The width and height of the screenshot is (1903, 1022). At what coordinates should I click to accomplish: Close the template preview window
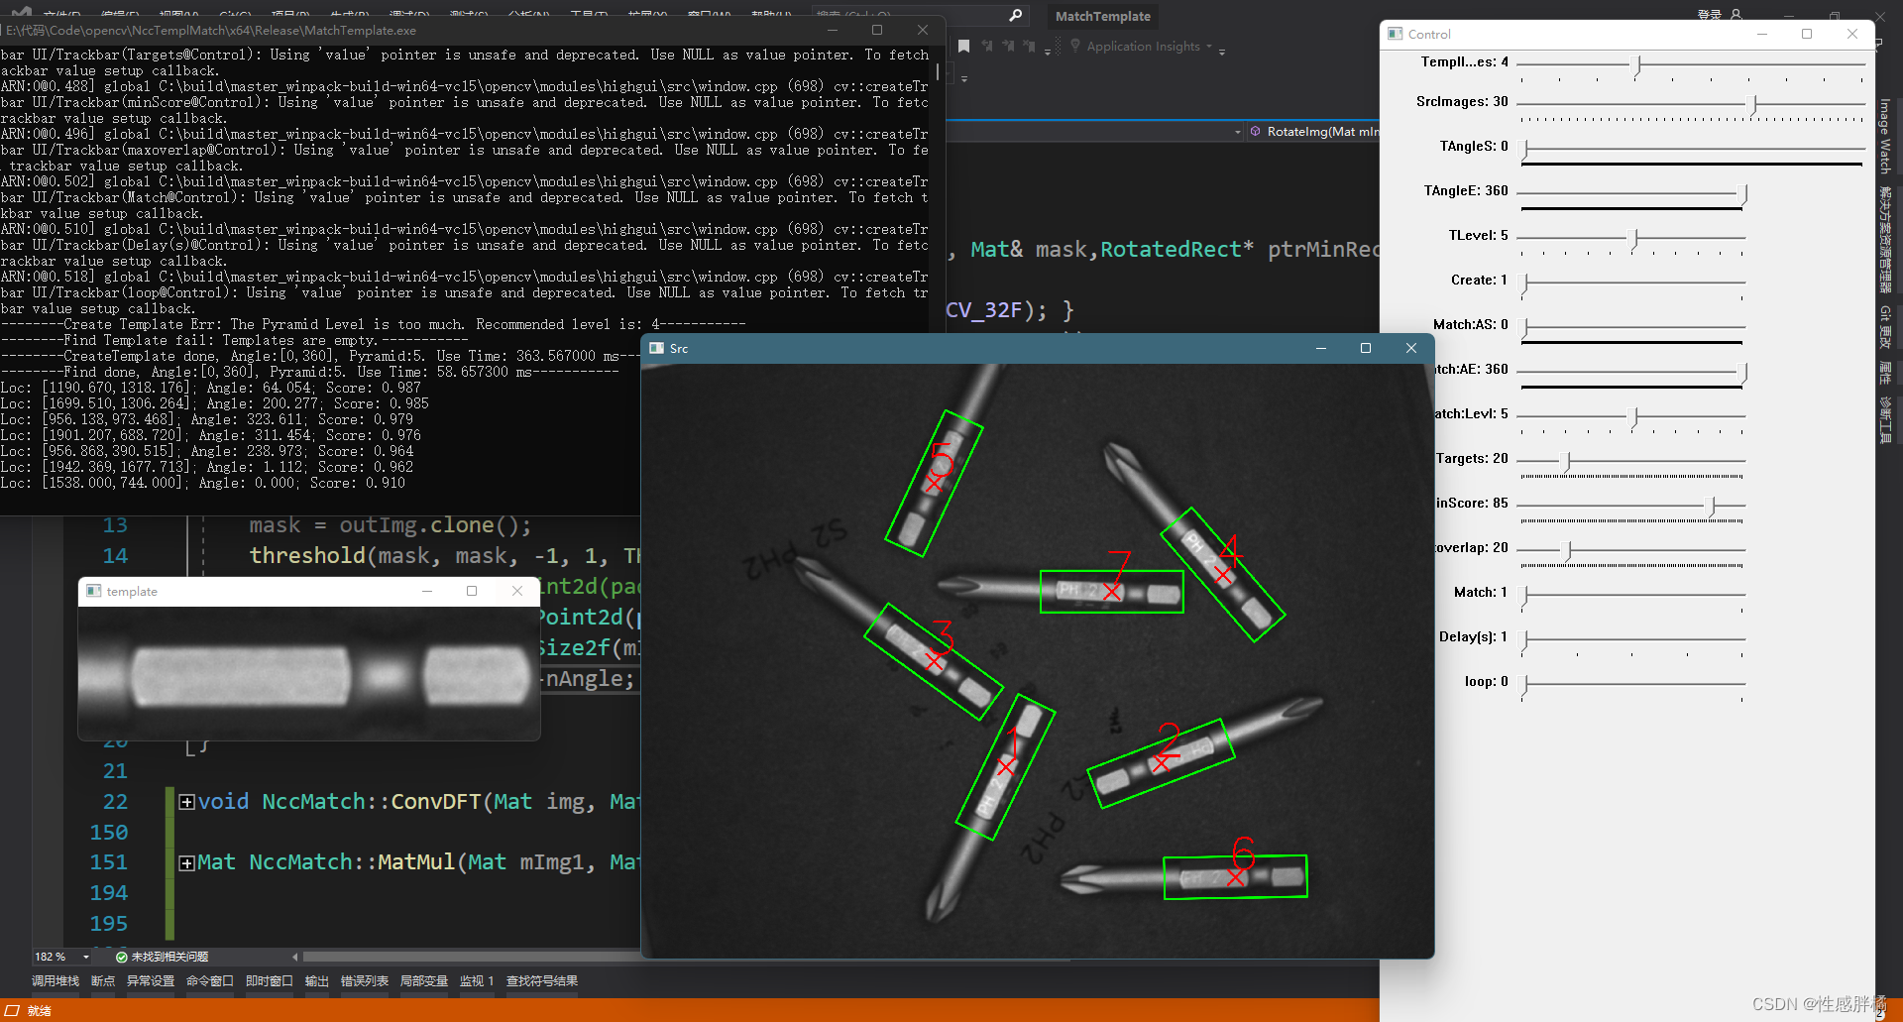(x=516, y=591)
